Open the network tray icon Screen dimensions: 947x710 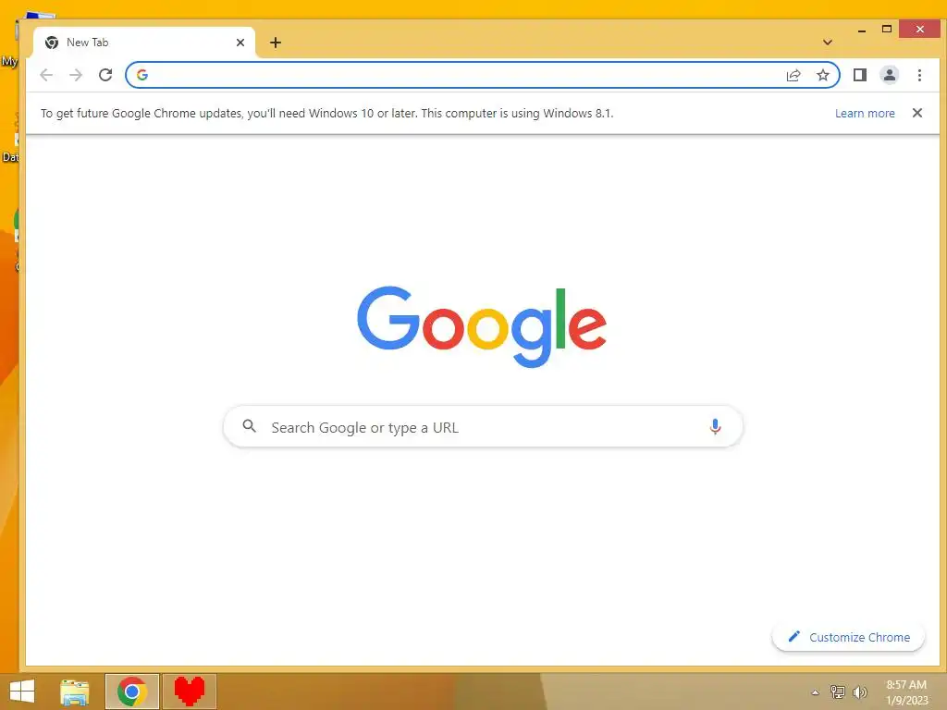pyautogui.click(x=837, y=692)
